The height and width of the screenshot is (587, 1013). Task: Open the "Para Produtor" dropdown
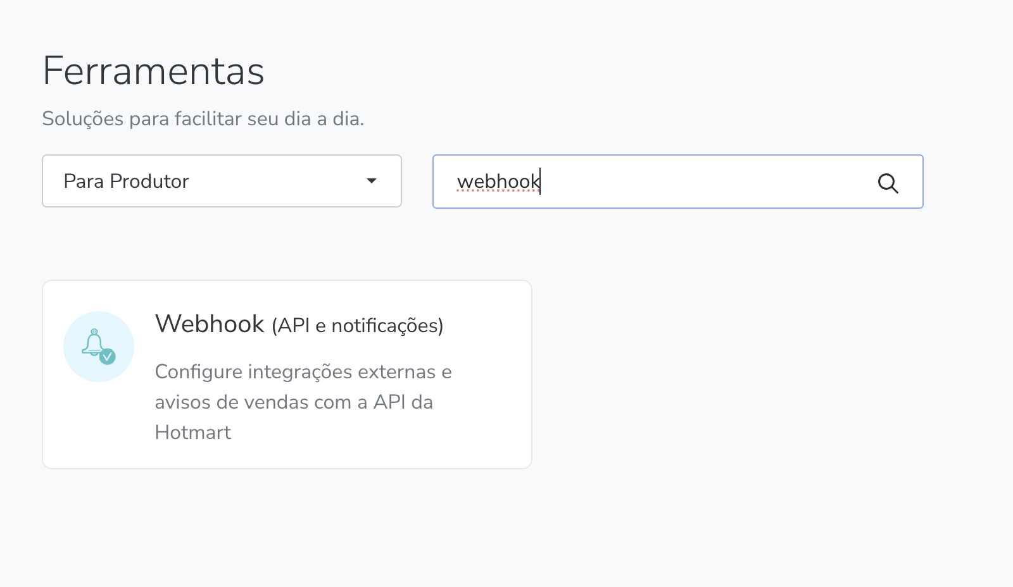click(222, 181)
